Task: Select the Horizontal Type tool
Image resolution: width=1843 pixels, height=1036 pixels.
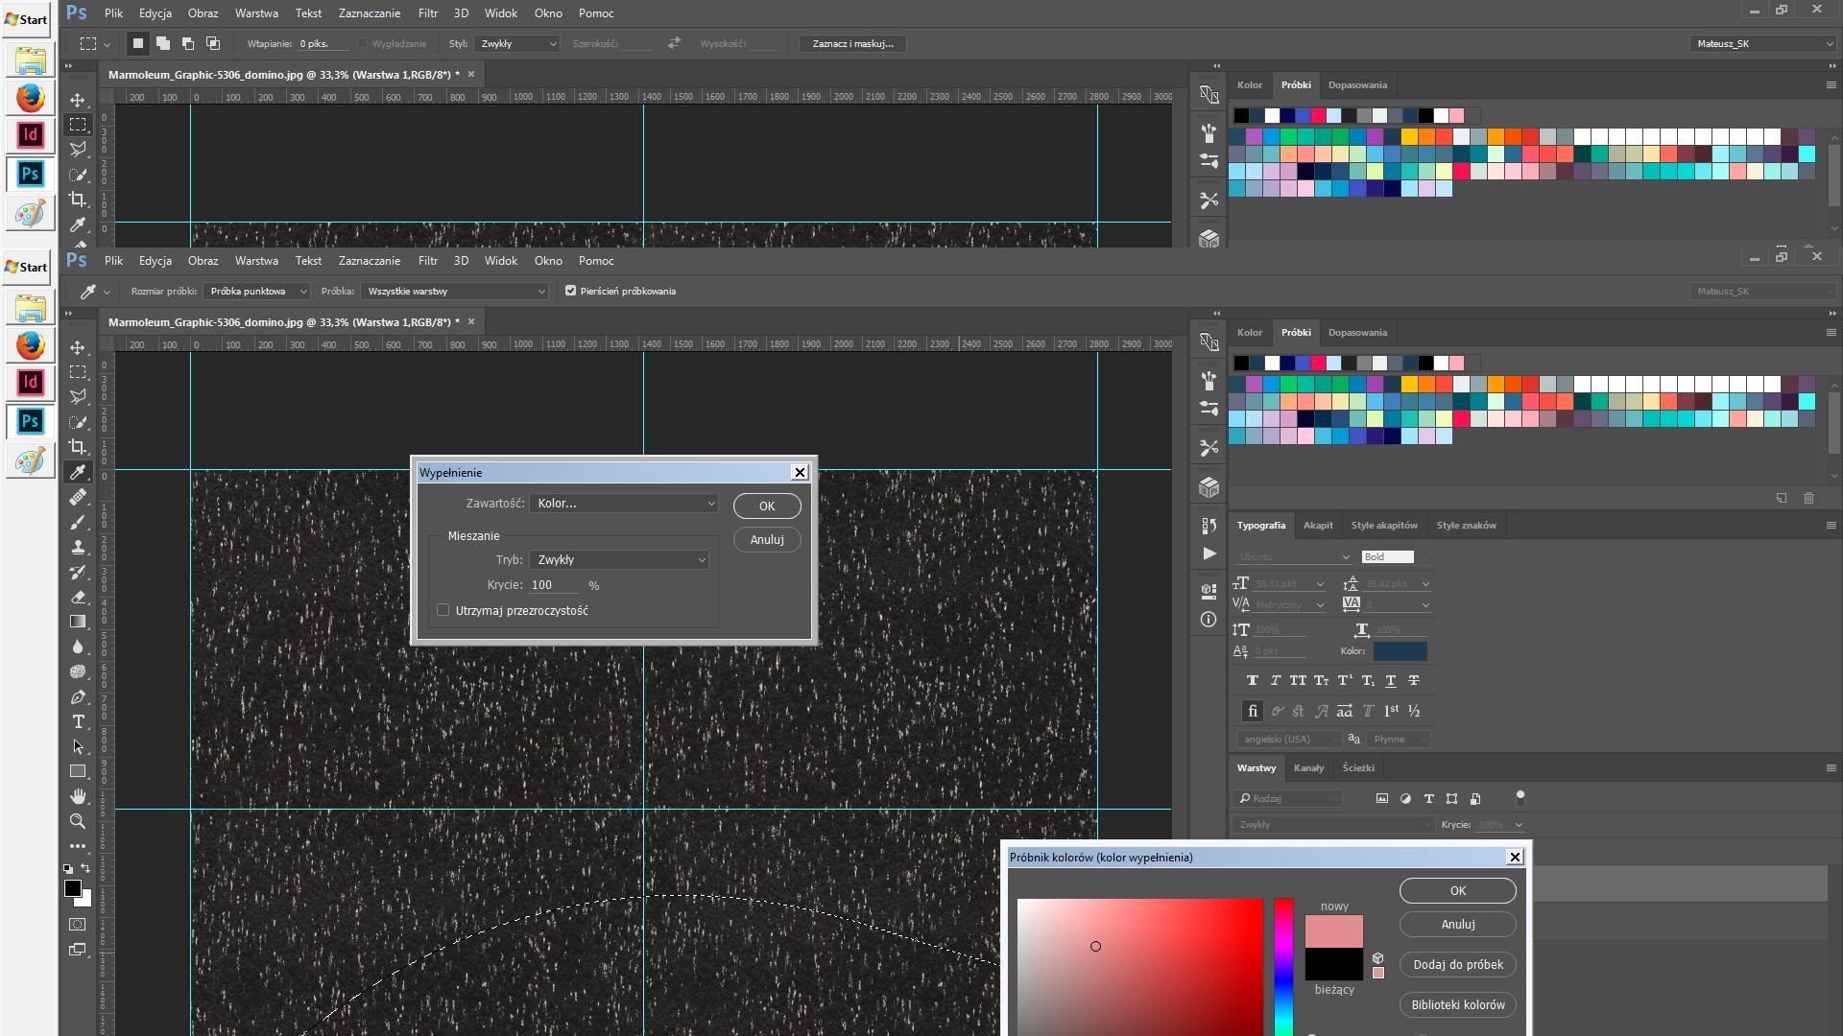Action: click(78, 722)
